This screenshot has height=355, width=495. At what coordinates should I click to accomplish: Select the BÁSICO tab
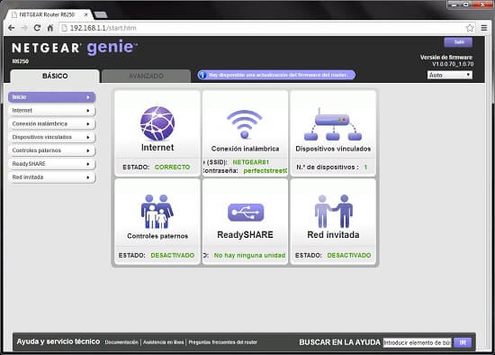(x=55, y=76)
